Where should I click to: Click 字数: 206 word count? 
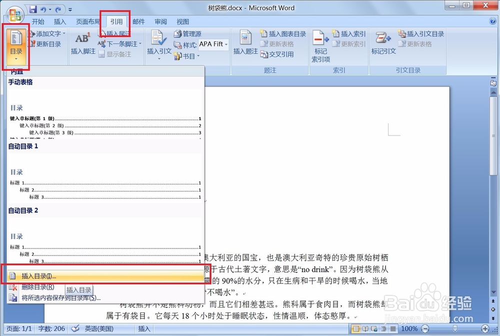point(51,328)
